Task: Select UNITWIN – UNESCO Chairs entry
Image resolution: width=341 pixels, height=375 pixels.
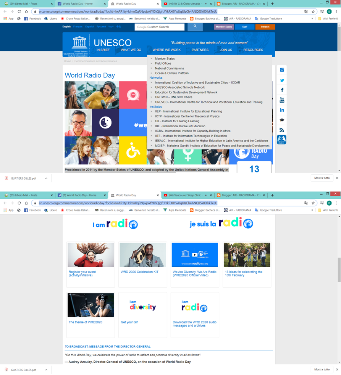Action: coord(173,97)
